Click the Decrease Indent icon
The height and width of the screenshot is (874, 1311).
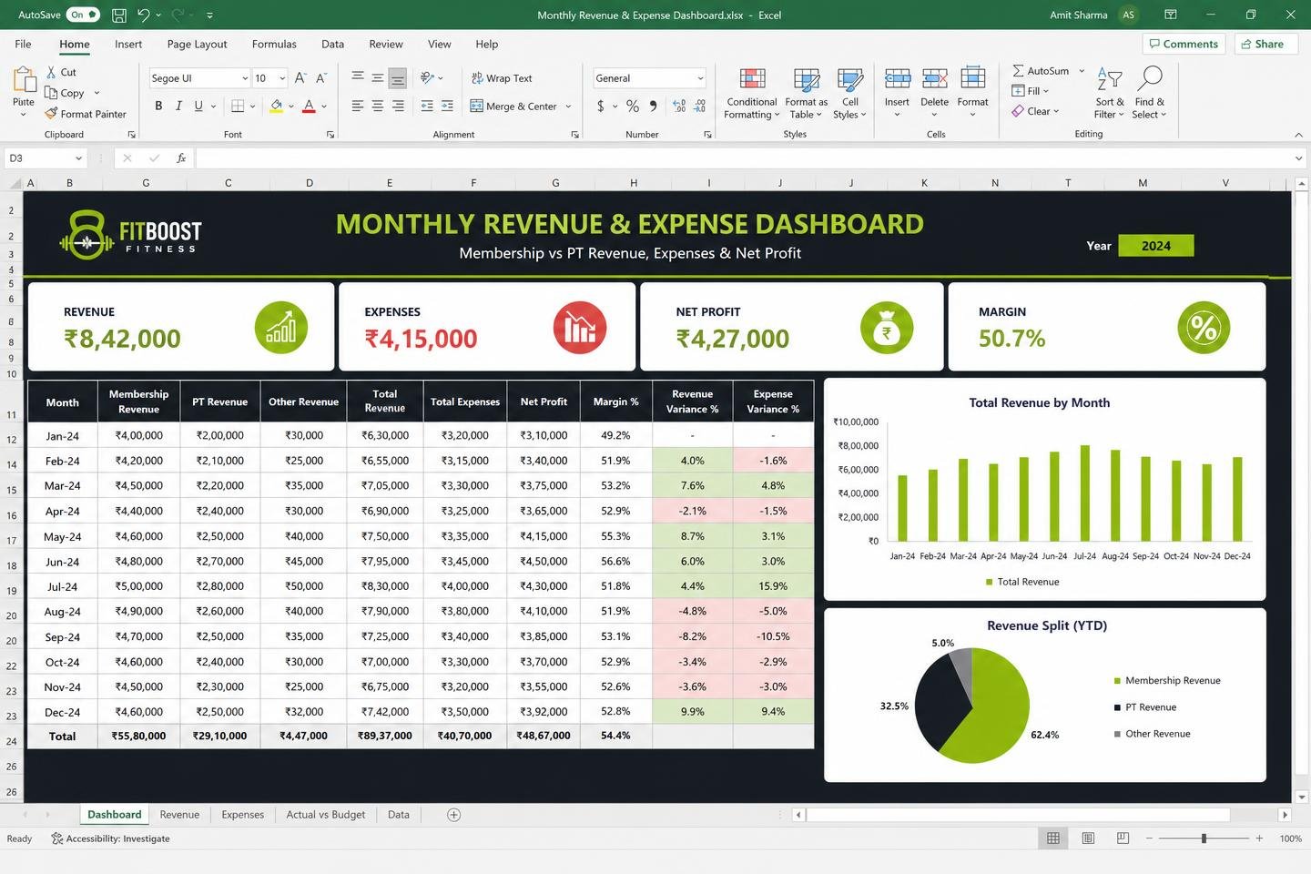pos(427,106)
